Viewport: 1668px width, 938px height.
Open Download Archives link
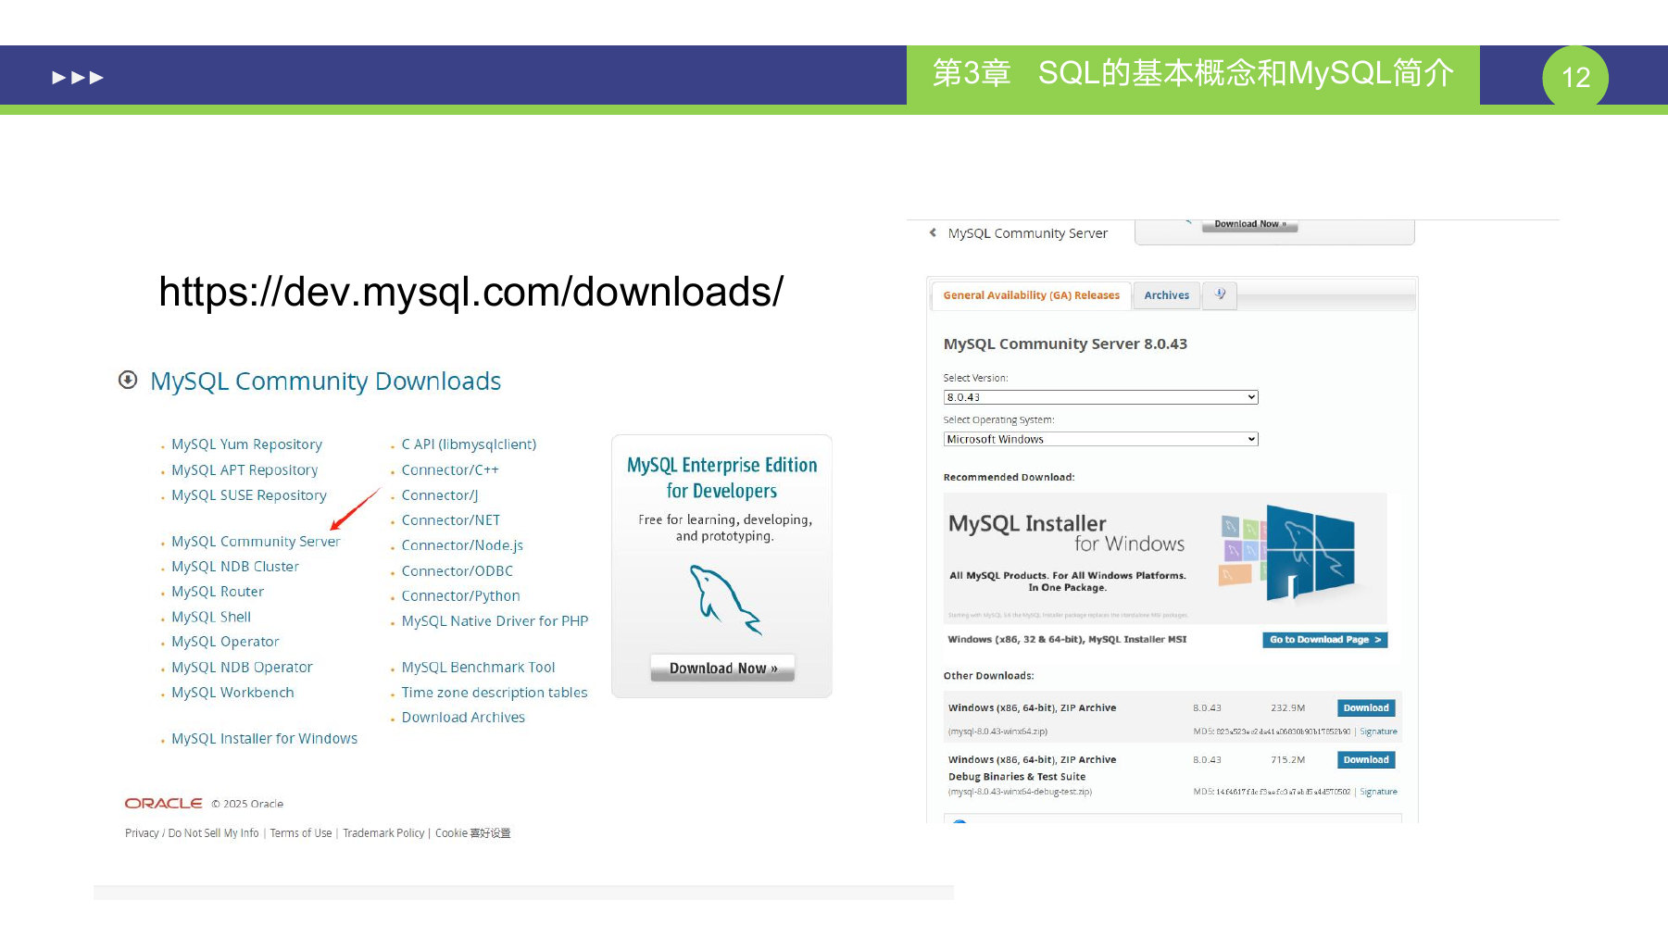[463, 718]
